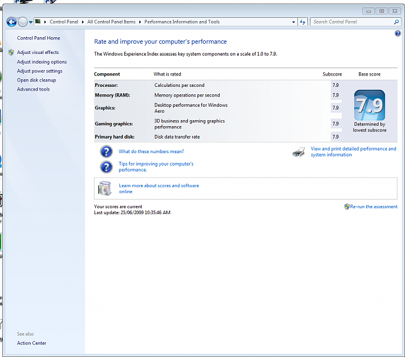Open Advanced tools
405x357 pixels.
[x=33, y=90]
